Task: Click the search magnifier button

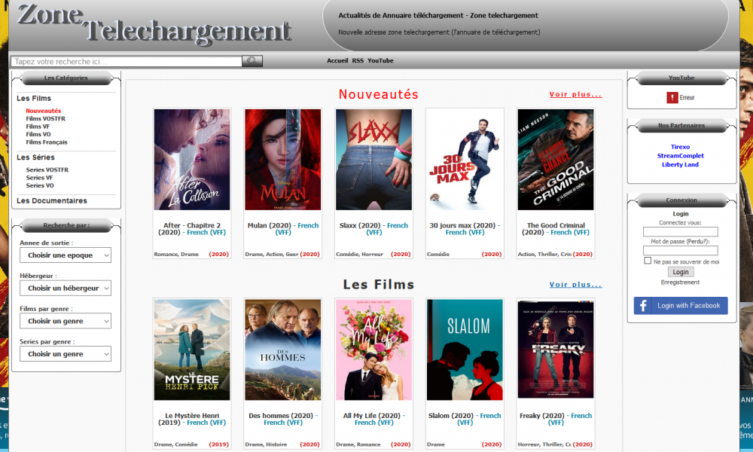Action: [x=252, y=61]
